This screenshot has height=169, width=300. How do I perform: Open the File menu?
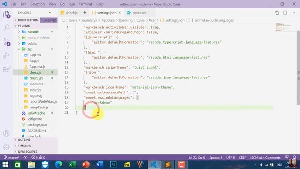coord(14,4)
